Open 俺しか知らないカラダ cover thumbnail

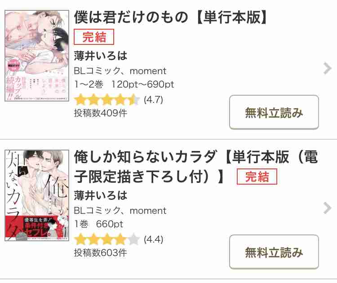[x=37, y=195]
